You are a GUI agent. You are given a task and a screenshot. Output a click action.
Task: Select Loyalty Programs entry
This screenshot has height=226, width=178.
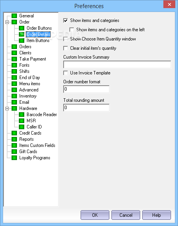35,158
